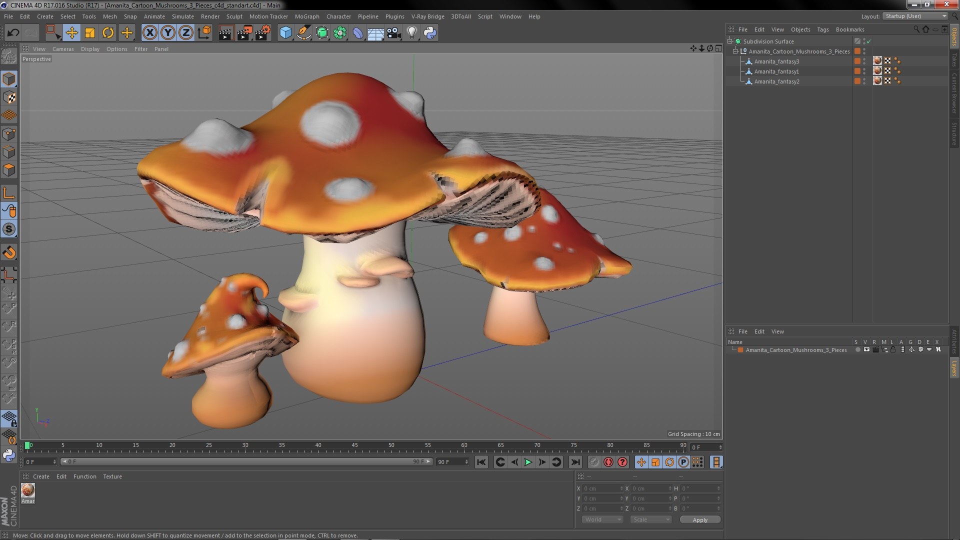This screenshot has width=960, height=540.
Task: Click the Coordinate System icon
Action: click(x=204, y=33)
